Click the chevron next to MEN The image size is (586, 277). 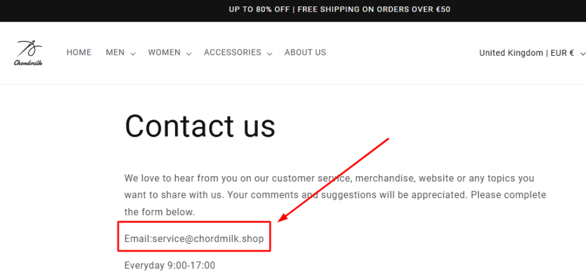coord(133,53)
